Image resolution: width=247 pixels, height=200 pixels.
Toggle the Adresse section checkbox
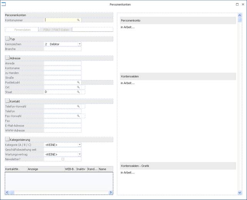7,58
